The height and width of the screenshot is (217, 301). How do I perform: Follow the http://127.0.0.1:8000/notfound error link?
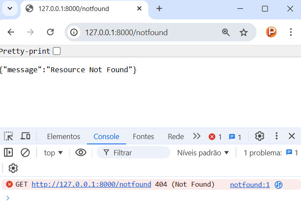[x=91, y=184]
